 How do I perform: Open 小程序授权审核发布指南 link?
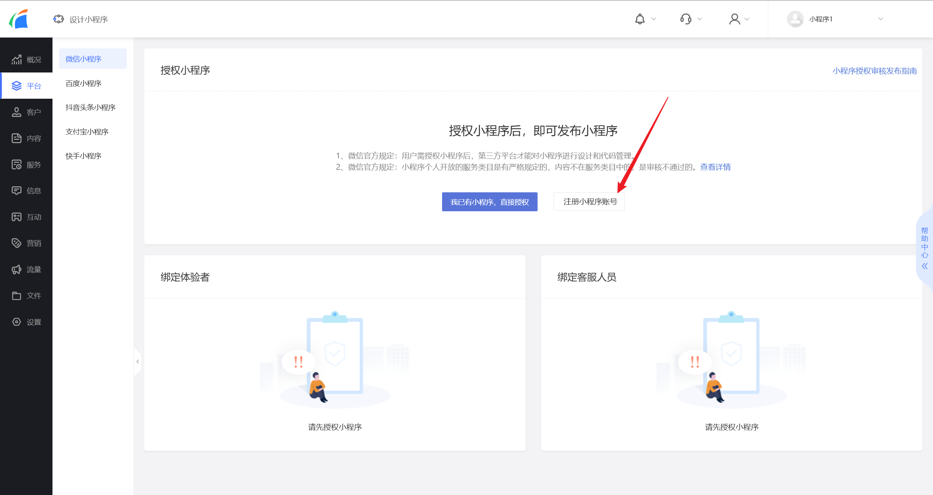(x=874, y=71)
